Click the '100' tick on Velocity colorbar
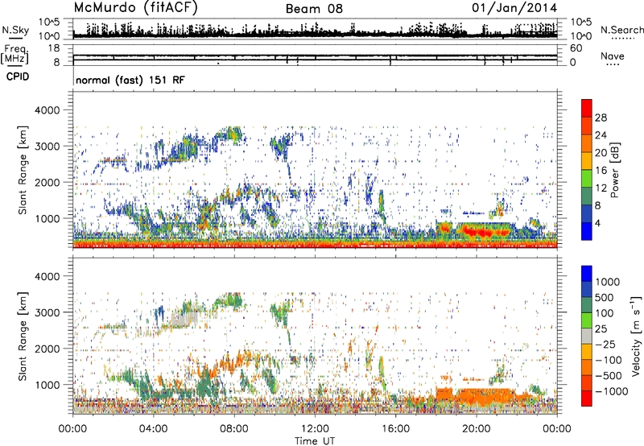This screenshot has height=446, width=644. pos(605,313)
